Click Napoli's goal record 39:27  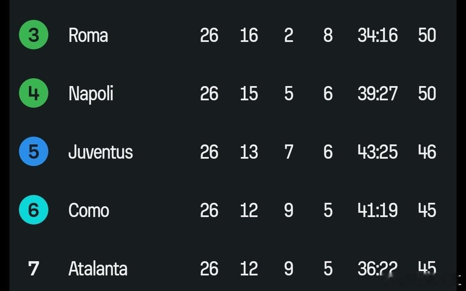[378, 94]
